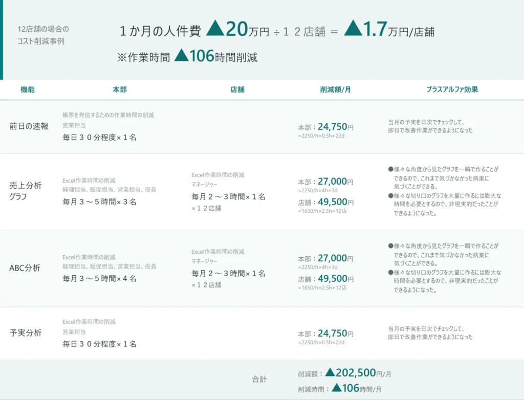Click the 12店舗の場合のコスト削減事例 caption

point(43,35)
